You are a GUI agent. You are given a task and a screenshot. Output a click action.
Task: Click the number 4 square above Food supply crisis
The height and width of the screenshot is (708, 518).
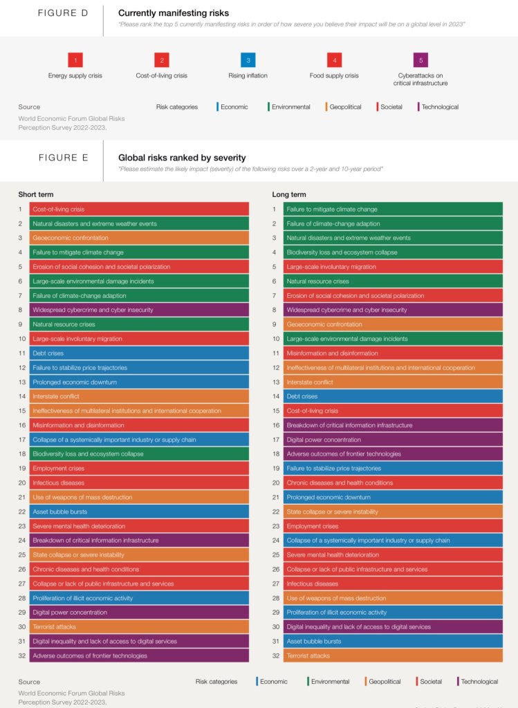point(334,60)
